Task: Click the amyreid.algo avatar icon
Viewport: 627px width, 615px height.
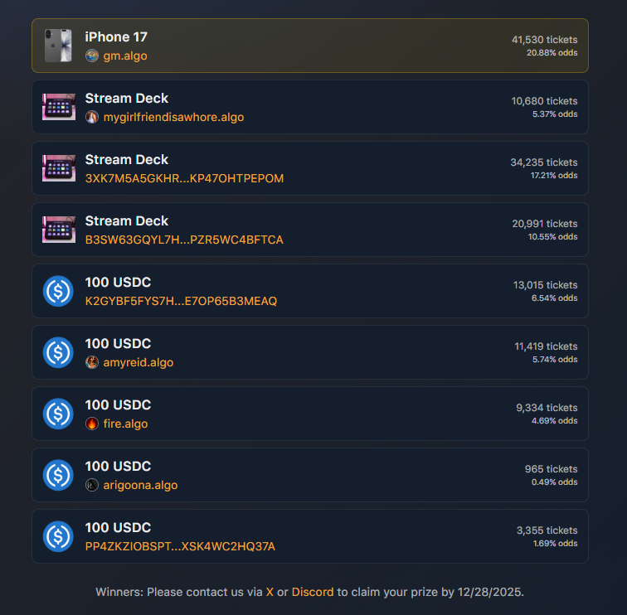Action: pos(92,362)
